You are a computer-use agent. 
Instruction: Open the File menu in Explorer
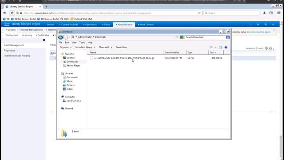click(60, 43)
